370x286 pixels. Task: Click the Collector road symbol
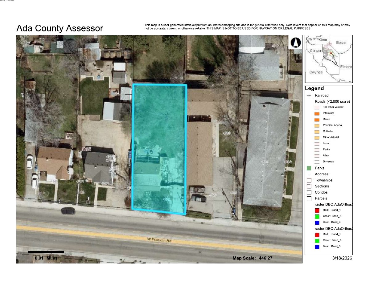317,131
